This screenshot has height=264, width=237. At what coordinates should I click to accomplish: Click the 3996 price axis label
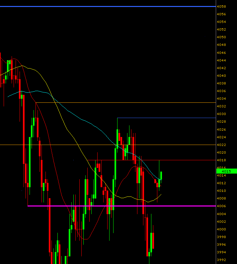click(x=221, y=244)
